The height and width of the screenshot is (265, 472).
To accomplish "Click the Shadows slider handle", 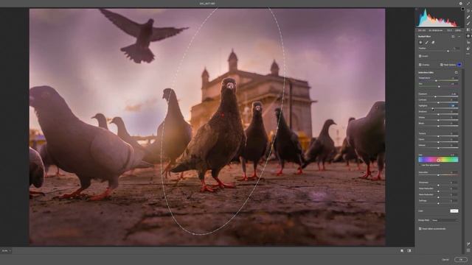I will [x=438, y=115].
